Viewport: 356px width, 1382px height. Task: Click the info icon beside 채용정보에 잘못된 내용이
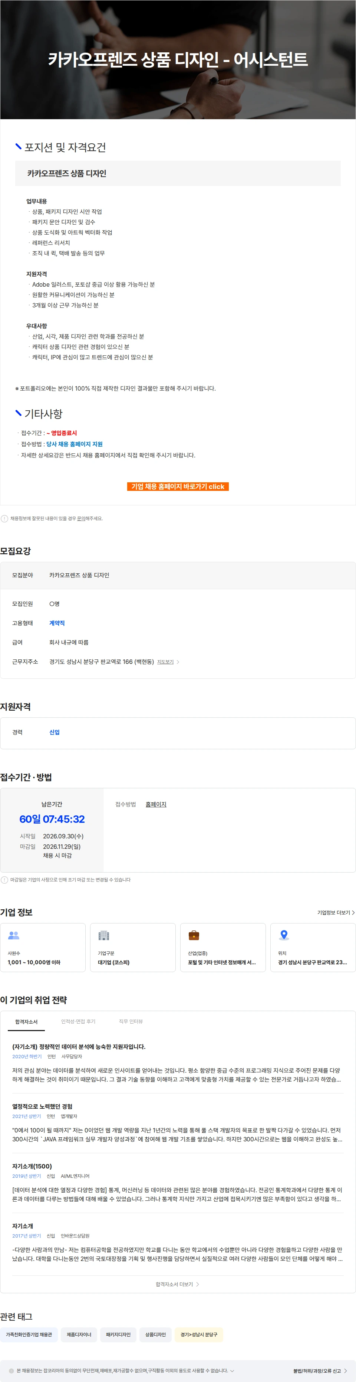[x=4, y=518]
